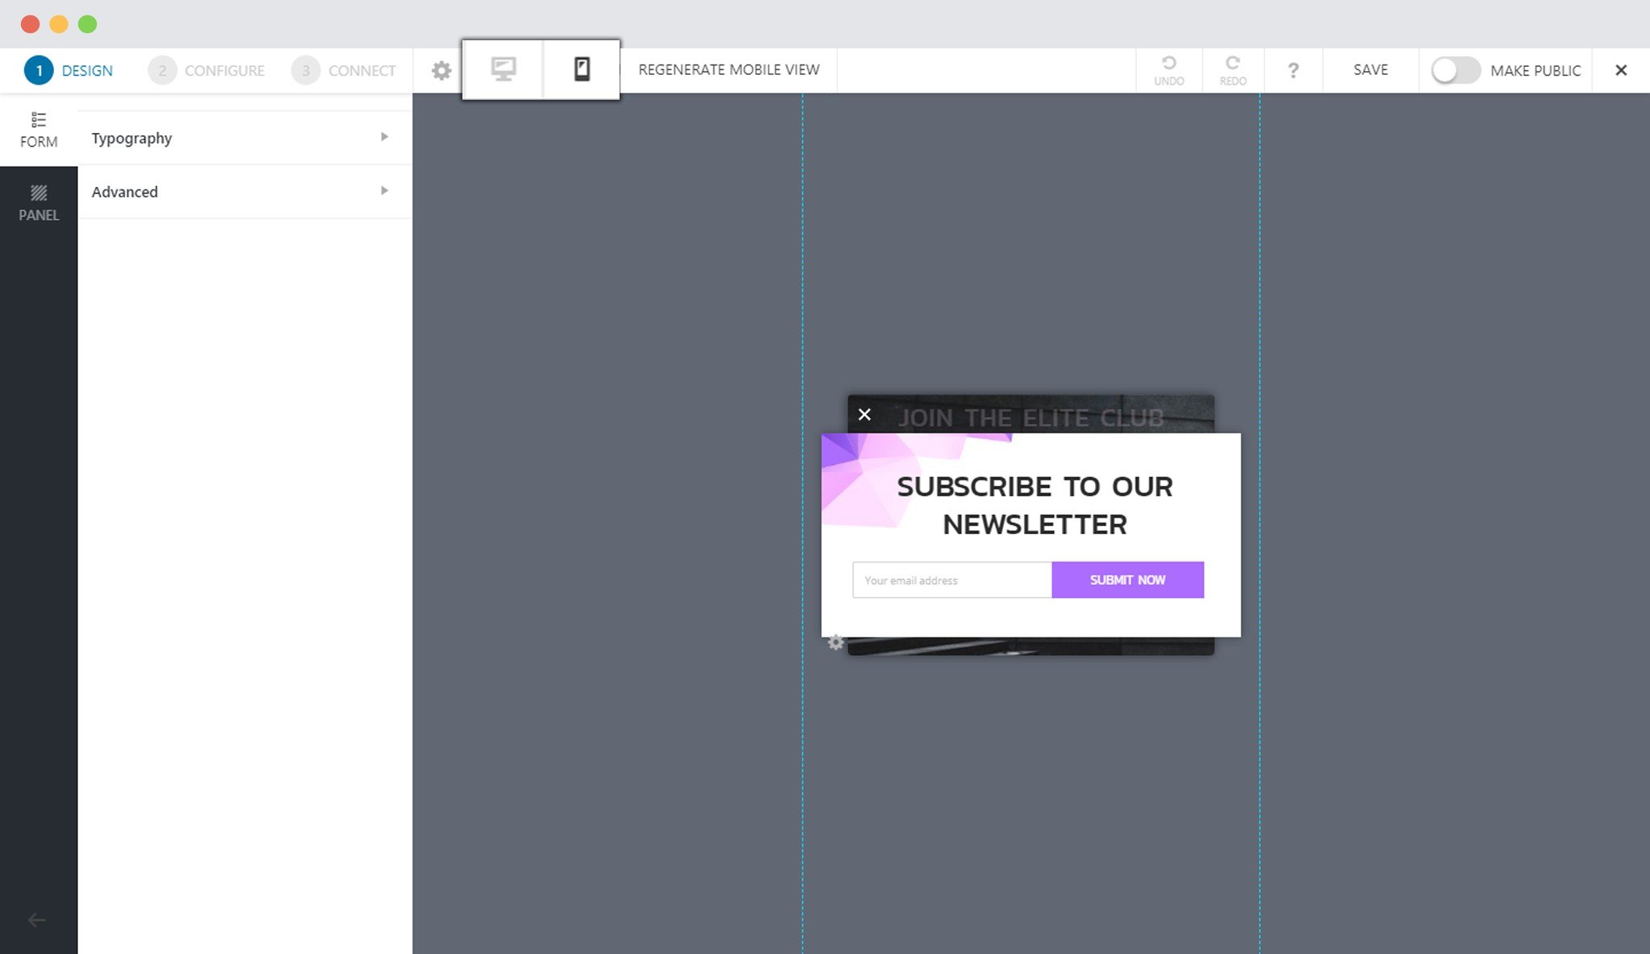
Task: Select the Panel sidebar icon
Action: pos(39,203)
